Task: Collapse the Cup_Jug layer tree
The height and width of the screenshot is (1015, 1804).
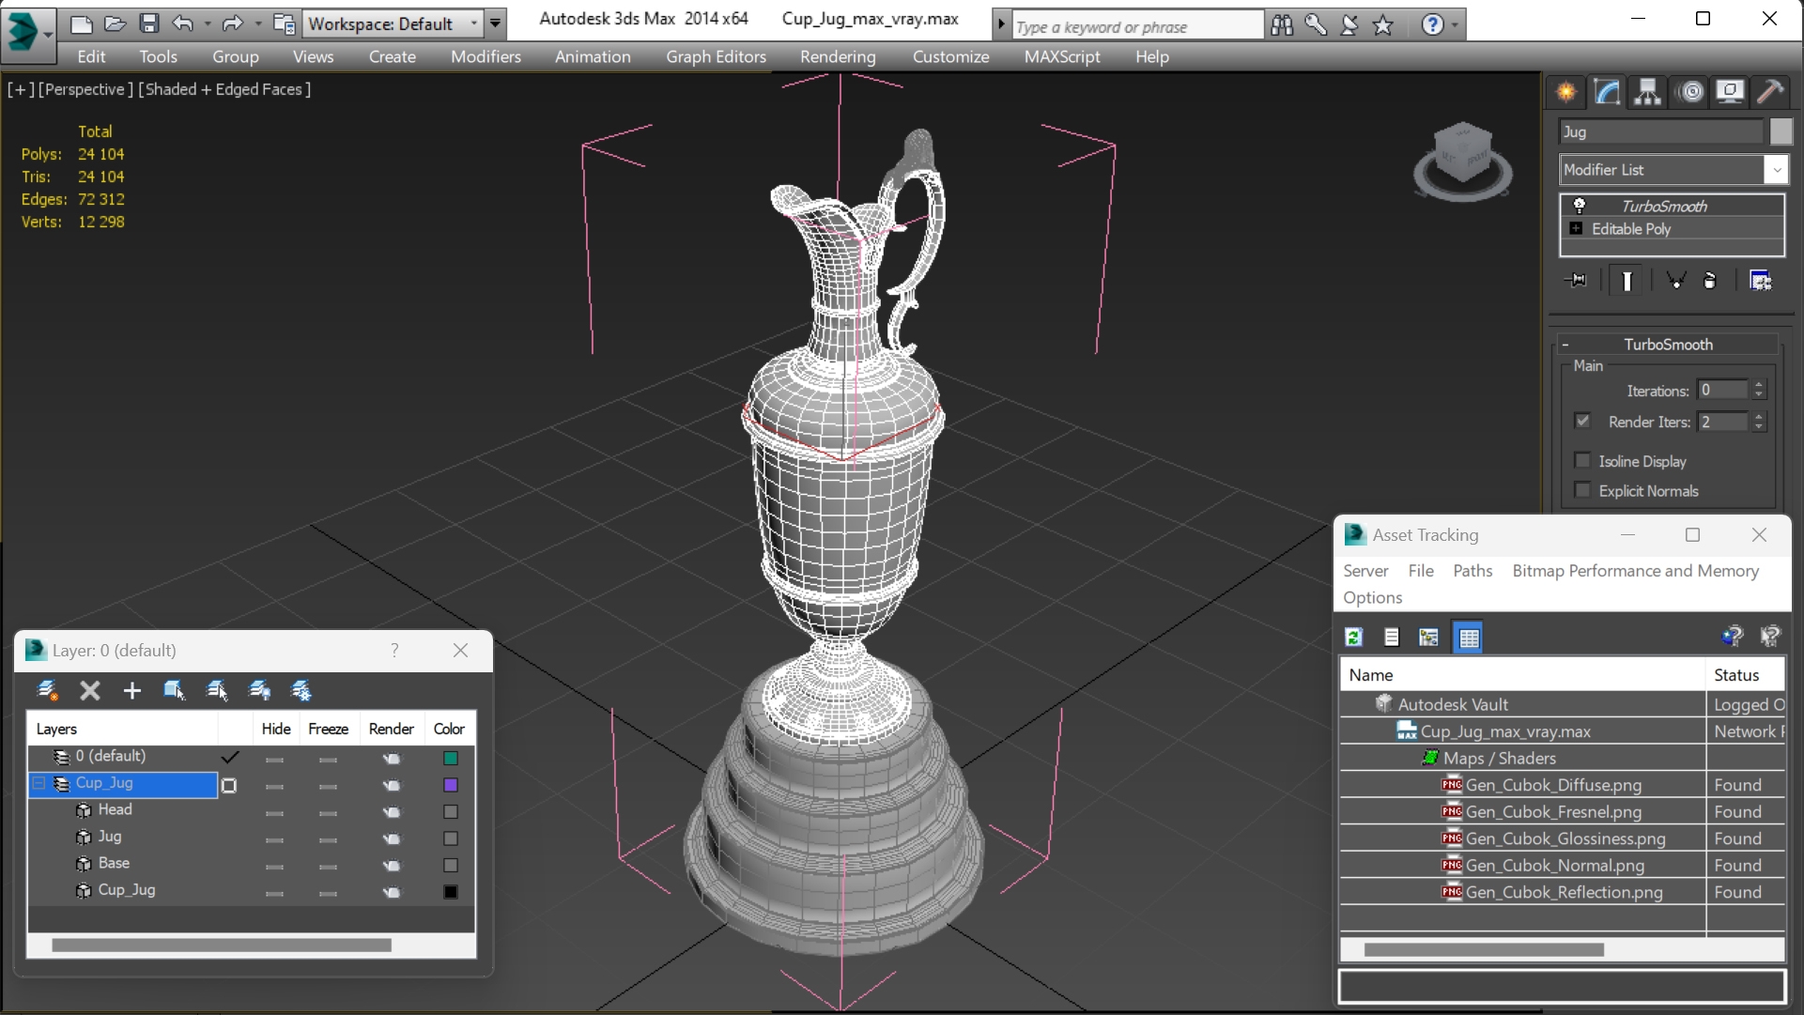Action: pos(39,783)
